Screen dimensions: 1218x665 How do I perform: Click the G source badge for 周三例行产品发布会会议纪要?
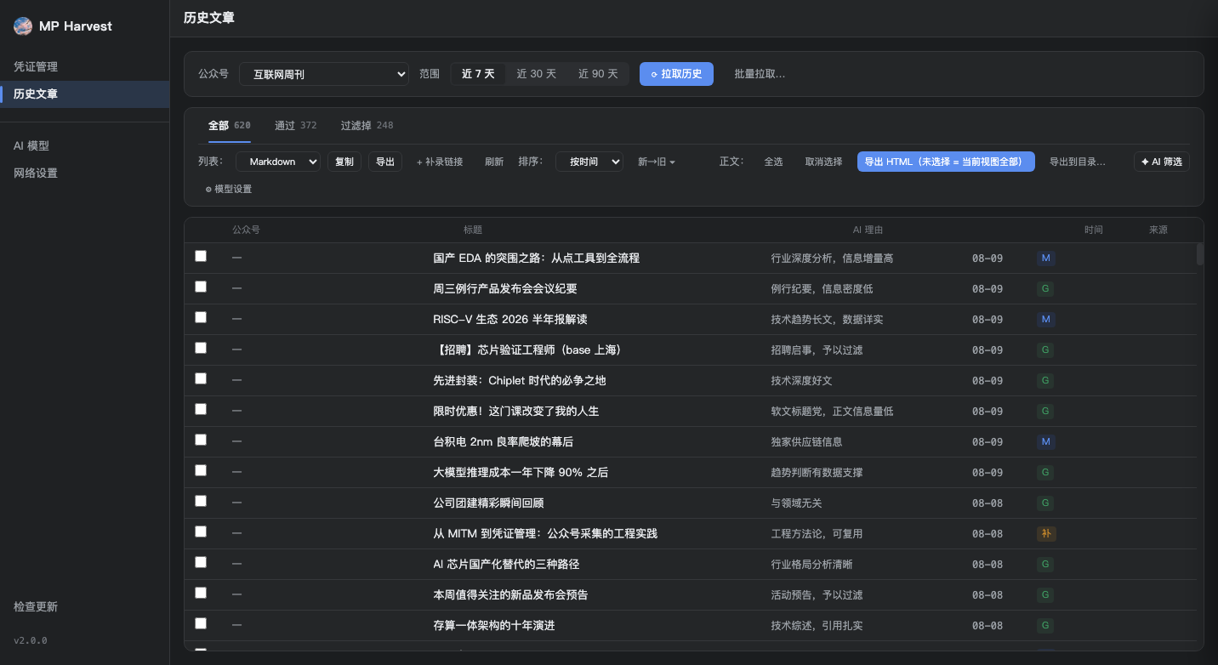click(1046, 289)
